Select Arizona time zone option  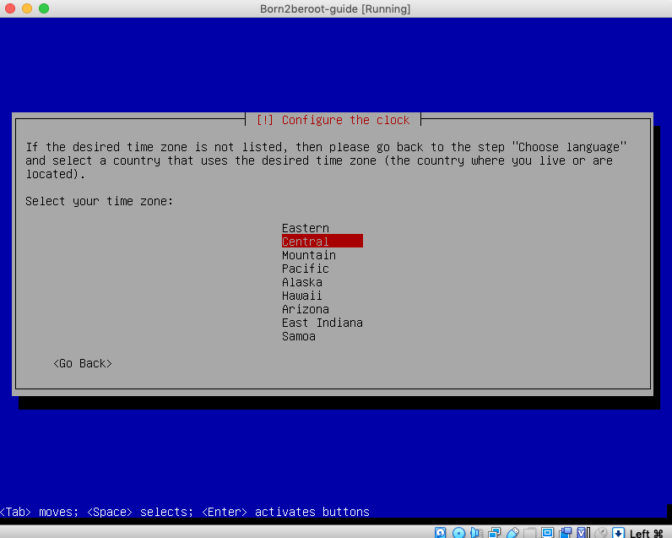(305, 309)
